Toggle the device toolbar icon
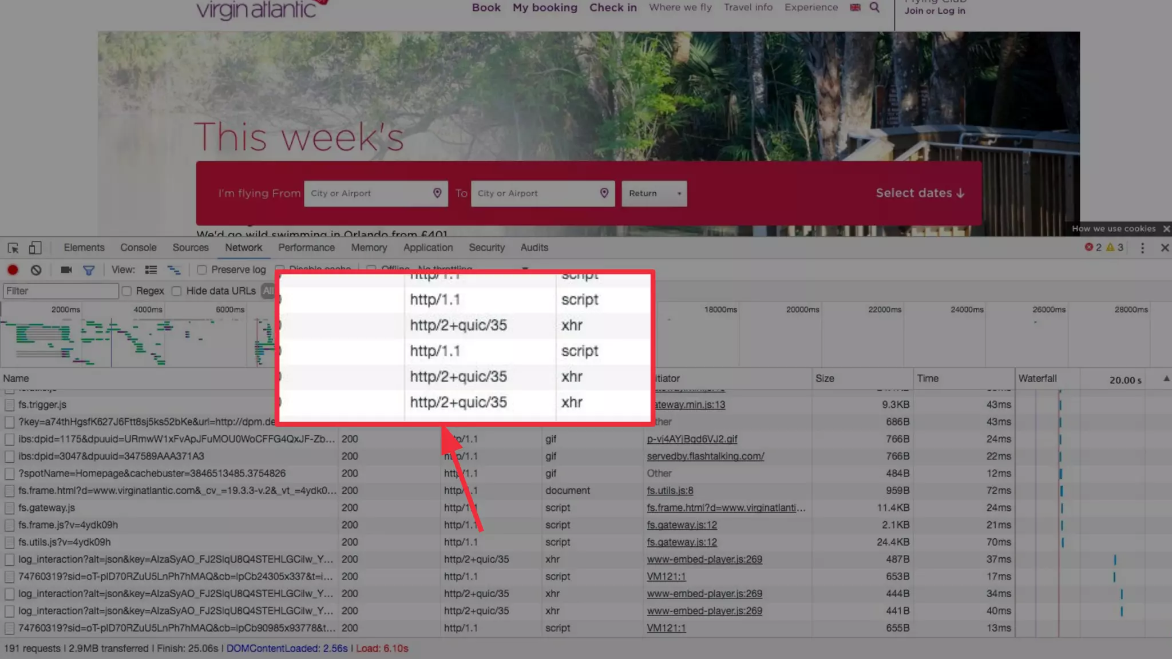The width and height of the screenshot is (1172, 659). pyautogui.click(x=35, y=248)
